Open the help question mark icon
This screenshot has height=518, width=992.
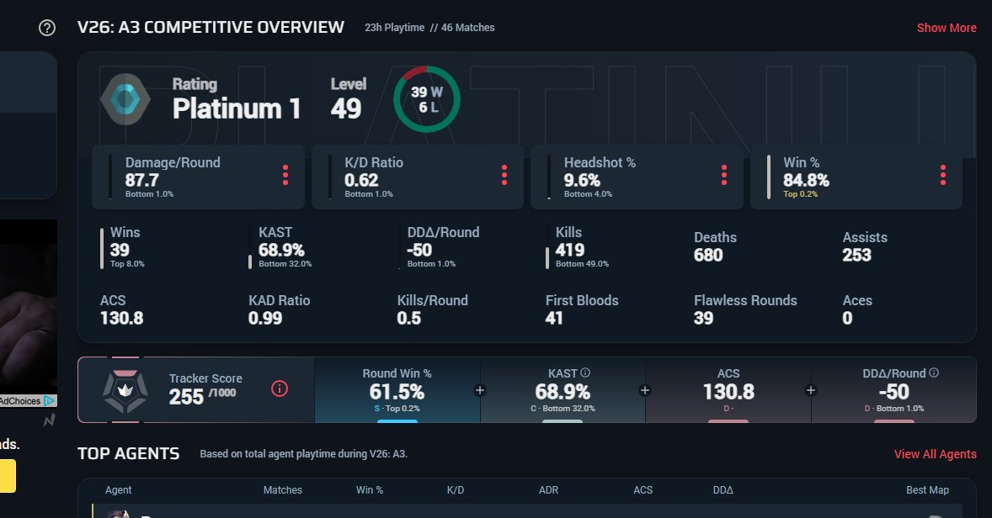pyautogui.click(x=47, y=28)
